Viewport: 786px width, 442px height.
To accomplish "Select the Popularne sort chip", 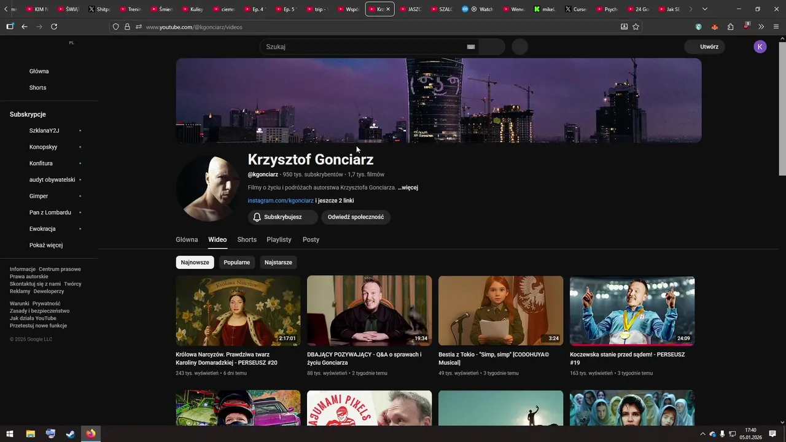I will 236,262.
